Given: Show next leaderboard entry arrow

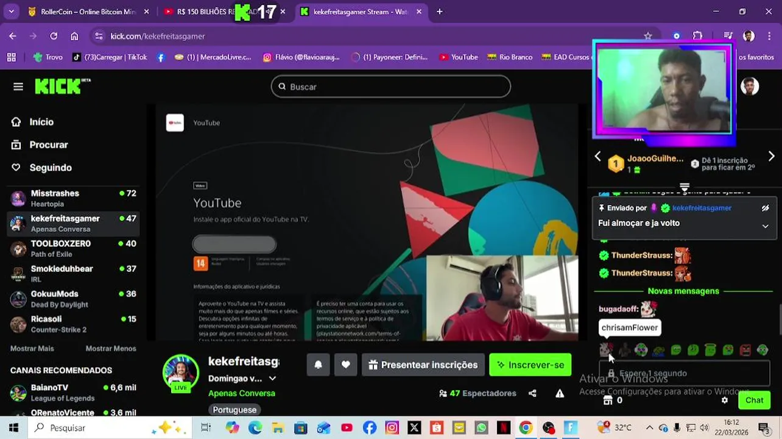Looking at the screenshot, I should pyautogui.click(x=771, y=157).
